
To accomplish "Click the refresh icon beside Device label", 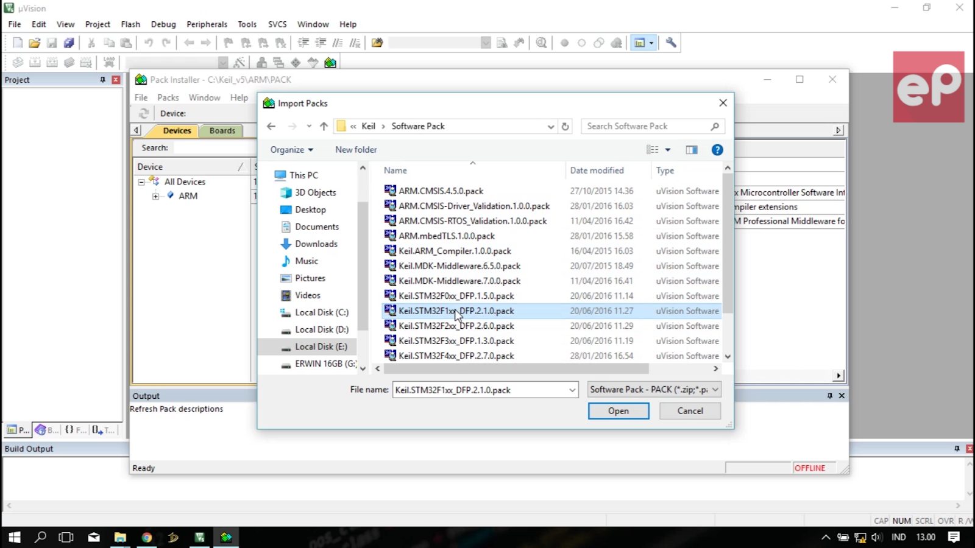I will (x=144, y=113).
